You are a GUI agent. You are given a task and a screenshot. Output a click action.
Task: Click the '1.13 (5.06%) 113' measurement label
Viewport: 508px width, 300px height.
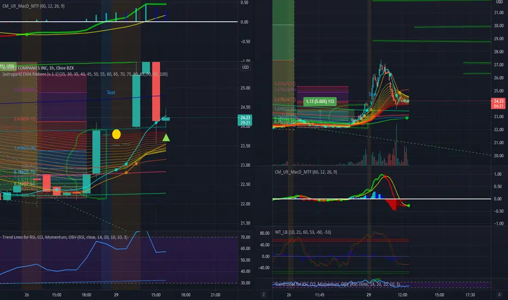pos(320,101)
